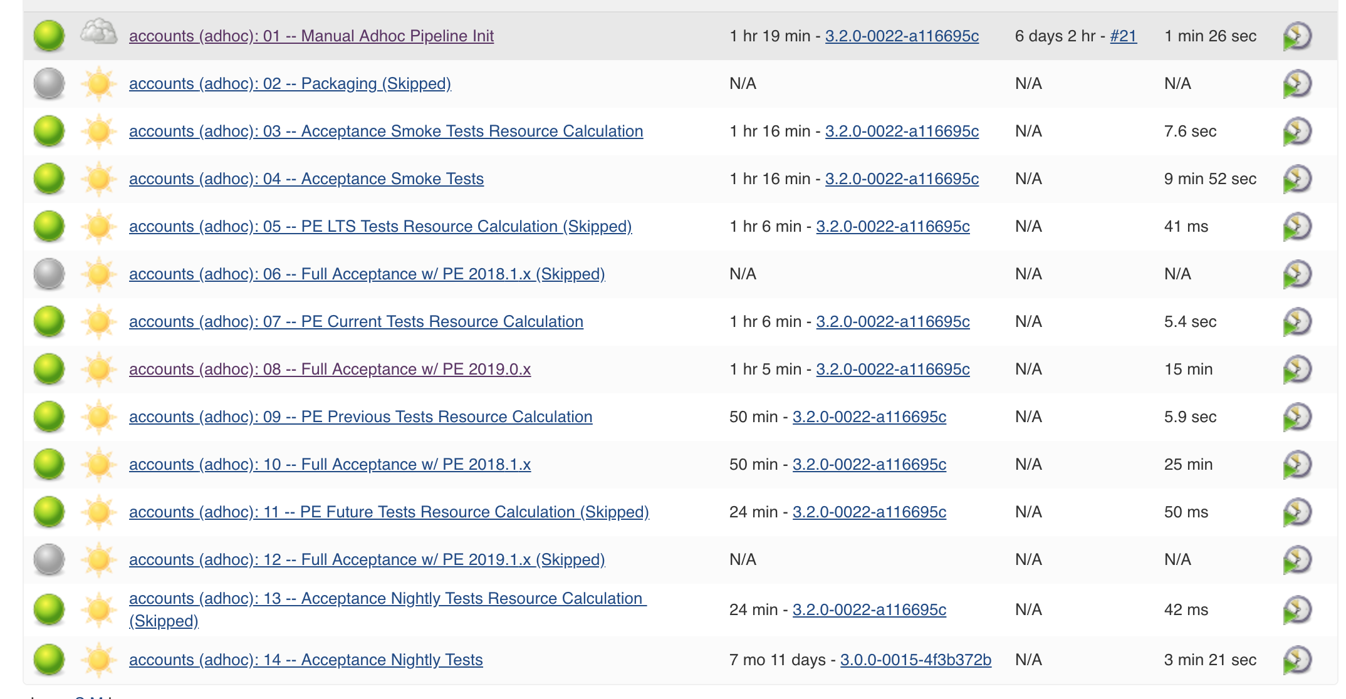
Task: Click the cloudy weather icon for 01 Pipeline Init
Action: 98,33
